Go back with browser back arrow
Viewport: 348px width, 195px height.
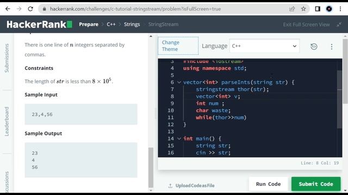(8, 9)
